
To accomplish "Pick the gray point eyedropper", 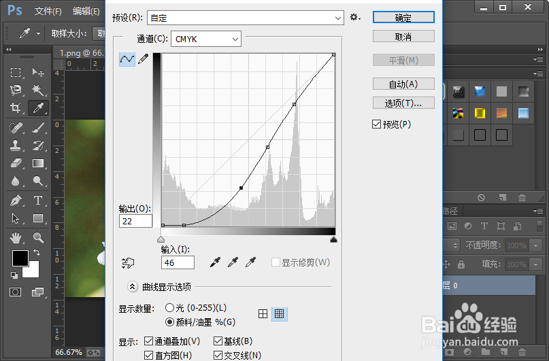I will coord(233,262).
